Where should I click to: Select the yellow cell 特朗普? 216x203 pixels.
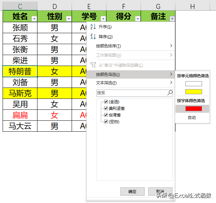tap(20, 71)
